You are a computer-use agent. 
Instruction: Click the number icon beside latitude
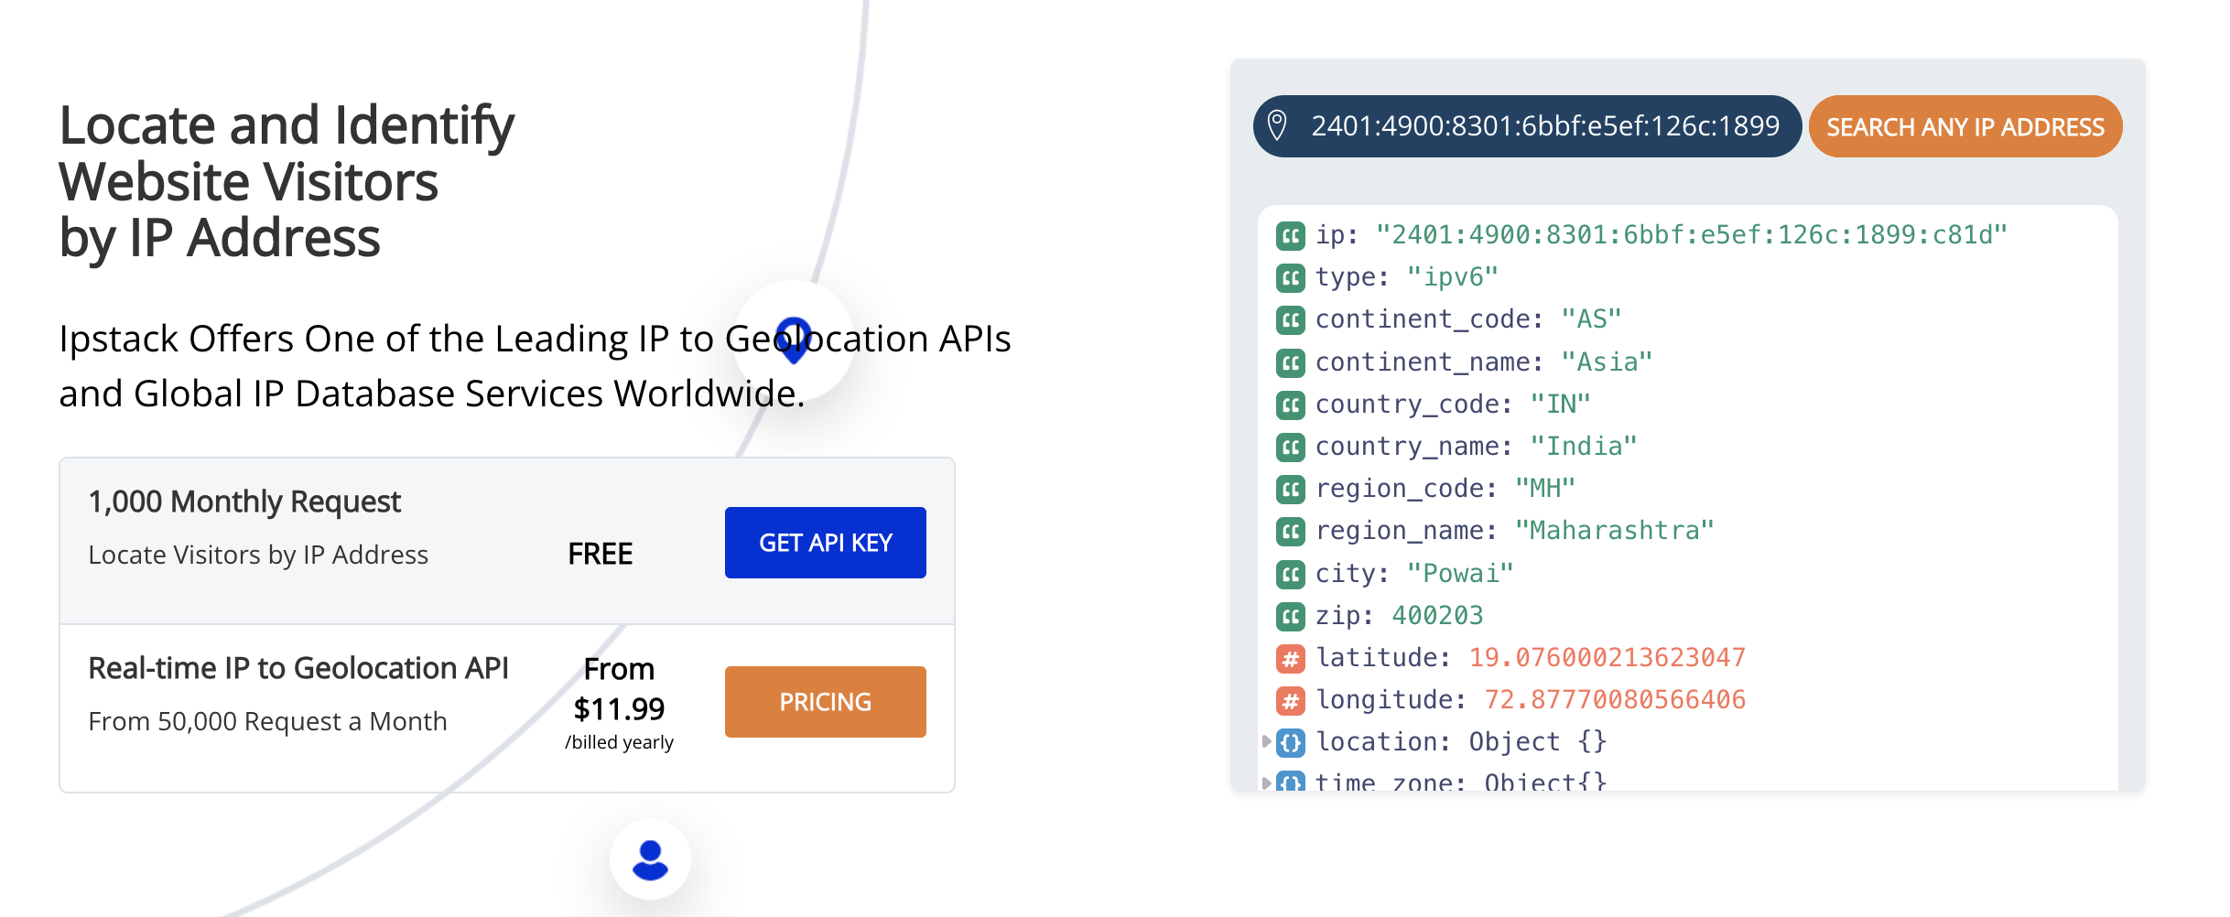[1290, 658]
